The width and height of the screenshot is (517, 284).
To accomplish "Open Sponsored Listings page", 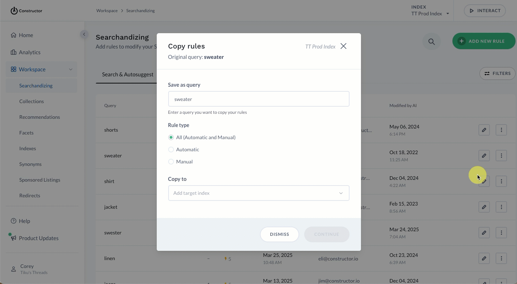I will click(x=40, y=180).
